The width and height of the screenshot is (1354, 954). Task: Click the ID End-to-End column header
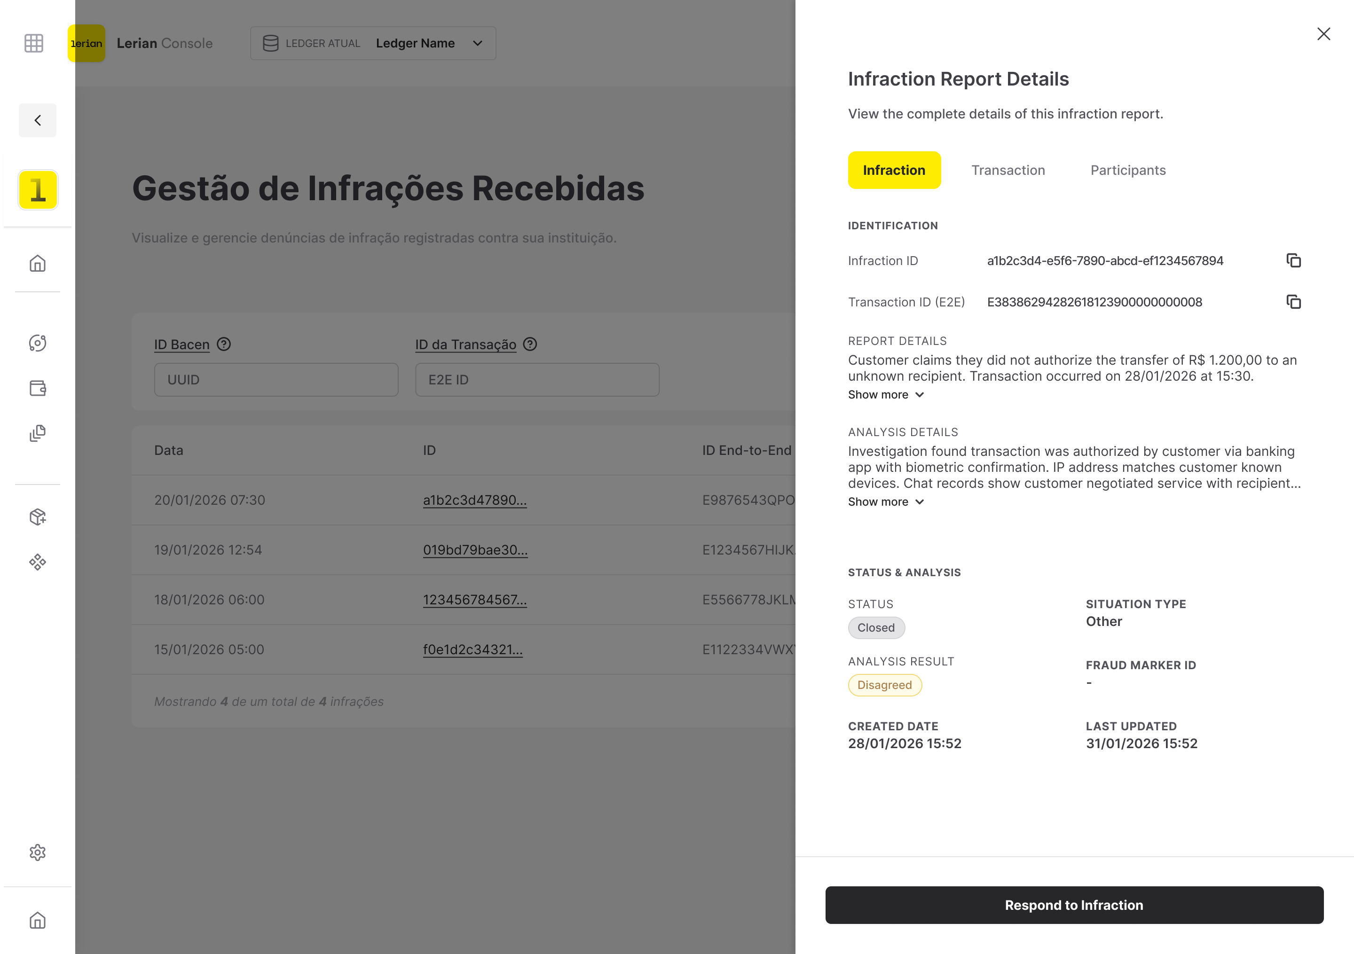747,451
